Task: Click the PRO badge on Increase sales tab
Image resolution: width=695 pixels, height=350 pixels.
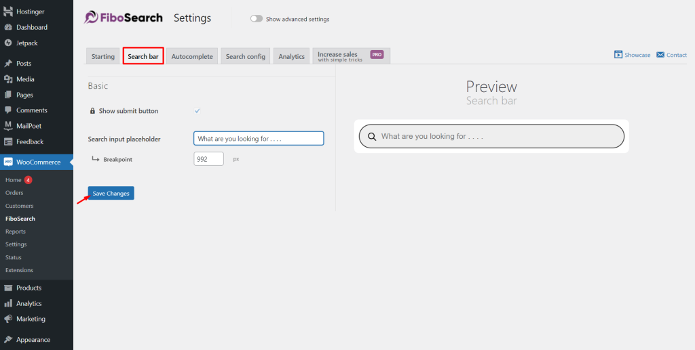Action: point(377,55)
